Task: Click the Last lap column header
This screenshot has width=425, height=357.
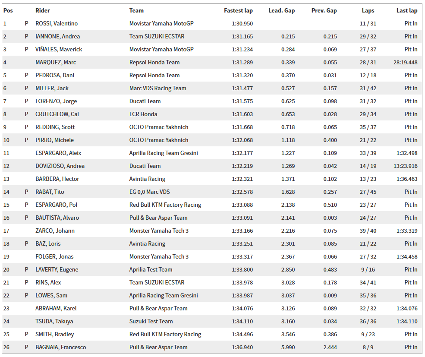Action: tap(407, 10)
